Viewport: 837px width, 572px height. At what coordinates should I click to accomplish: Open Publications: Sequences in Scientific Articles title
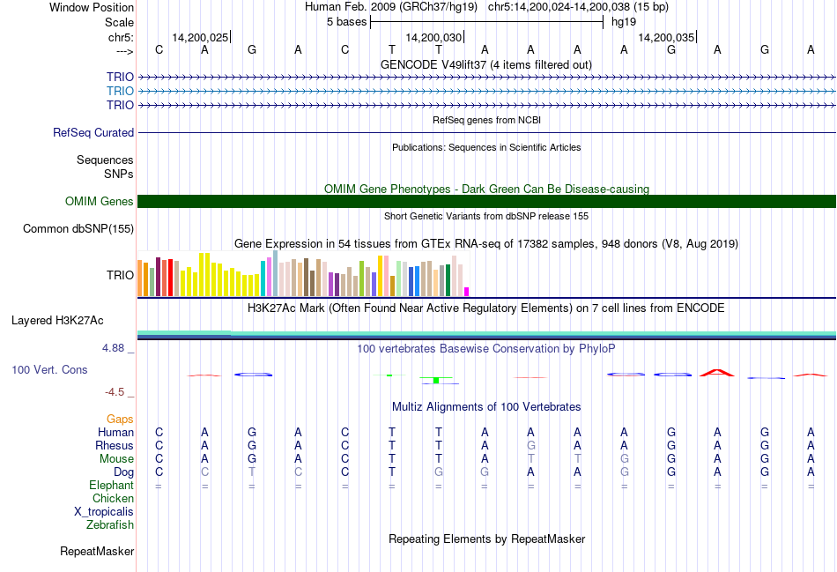tap(486, 147)
